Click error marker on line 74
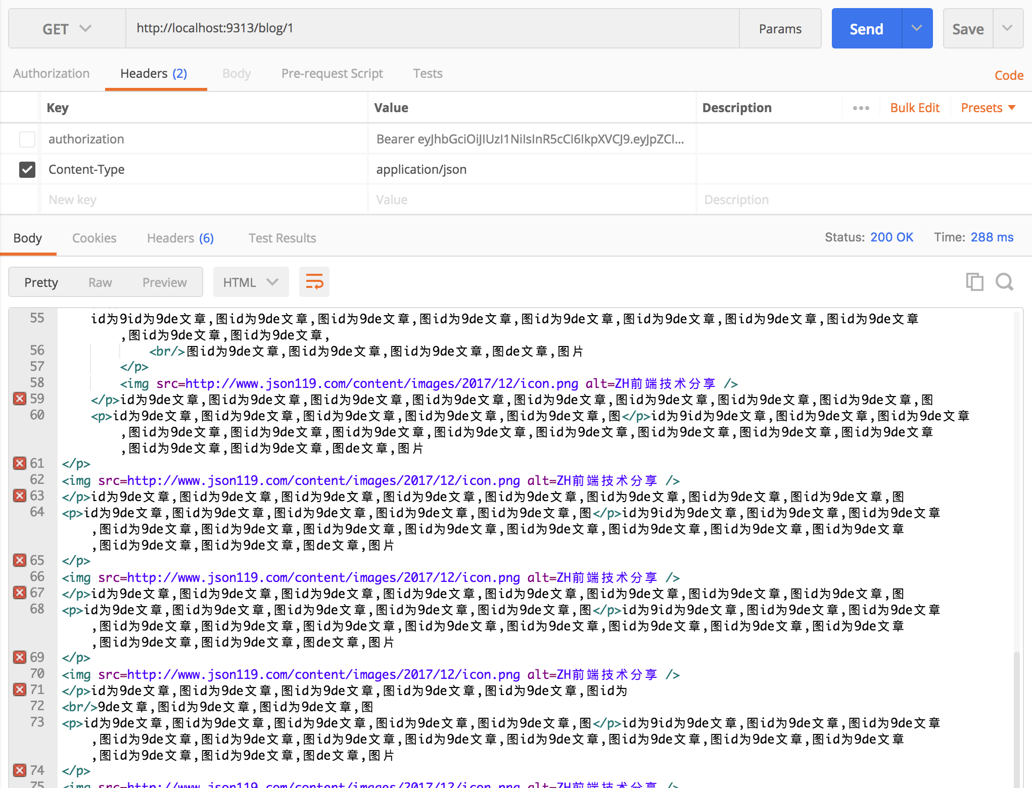1032x788 pixels. [20, 770]
